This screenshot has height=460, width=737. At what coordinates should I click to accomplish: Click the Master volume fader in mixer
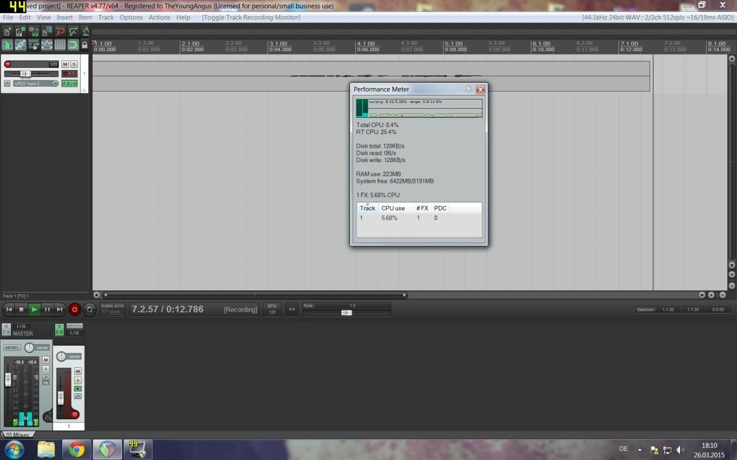8,379
